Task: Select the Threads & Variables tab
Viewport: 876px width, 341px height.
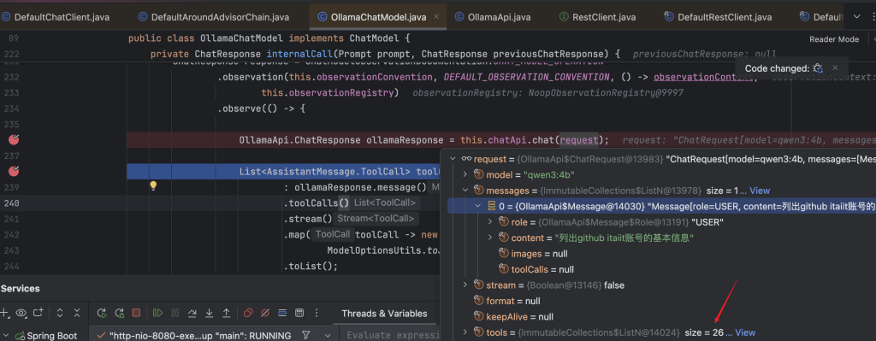Action: [x=384, y=314]
